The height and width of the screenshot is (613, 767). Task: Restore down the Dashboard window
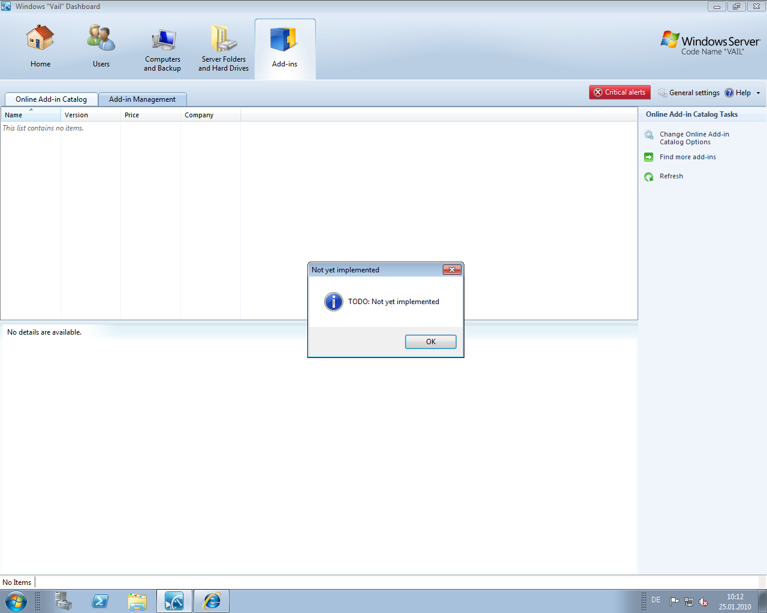tap(736, 7)
